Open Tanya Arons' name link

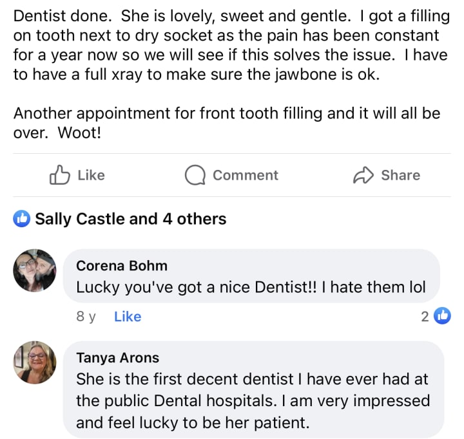coord(117,357)
